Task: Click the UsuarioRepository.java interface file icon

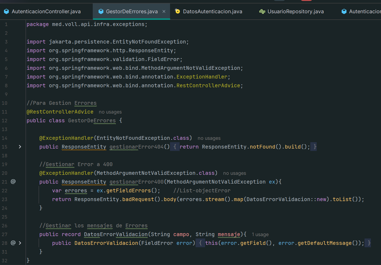Action: pyautogui.click(x=262, y=11)
